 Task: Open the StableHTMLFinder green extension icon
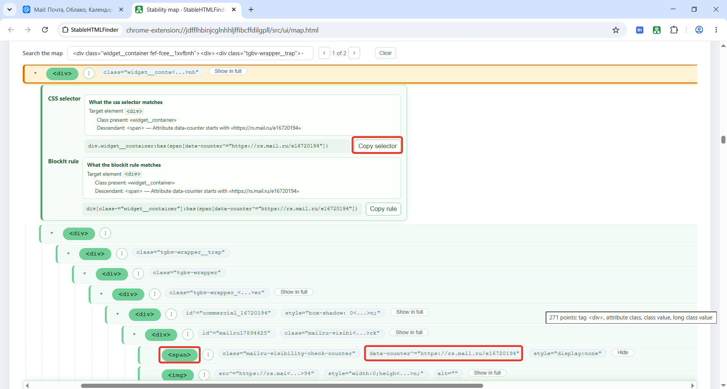[657, 30]
